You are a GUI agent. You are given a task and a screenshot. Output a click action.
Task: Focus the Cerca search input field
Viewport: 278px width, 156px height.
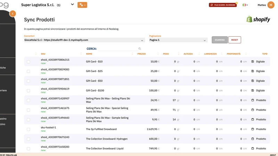point(118,49)
